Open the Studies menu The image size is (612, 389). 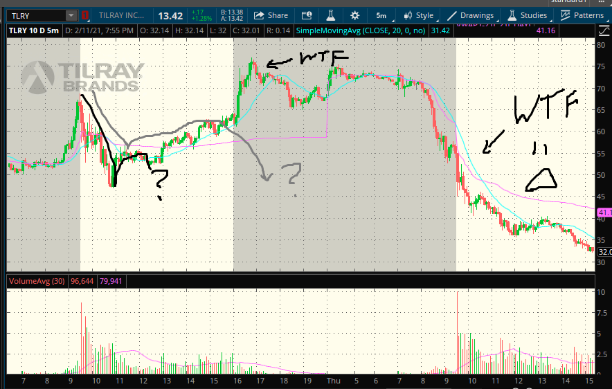(528, 16)
